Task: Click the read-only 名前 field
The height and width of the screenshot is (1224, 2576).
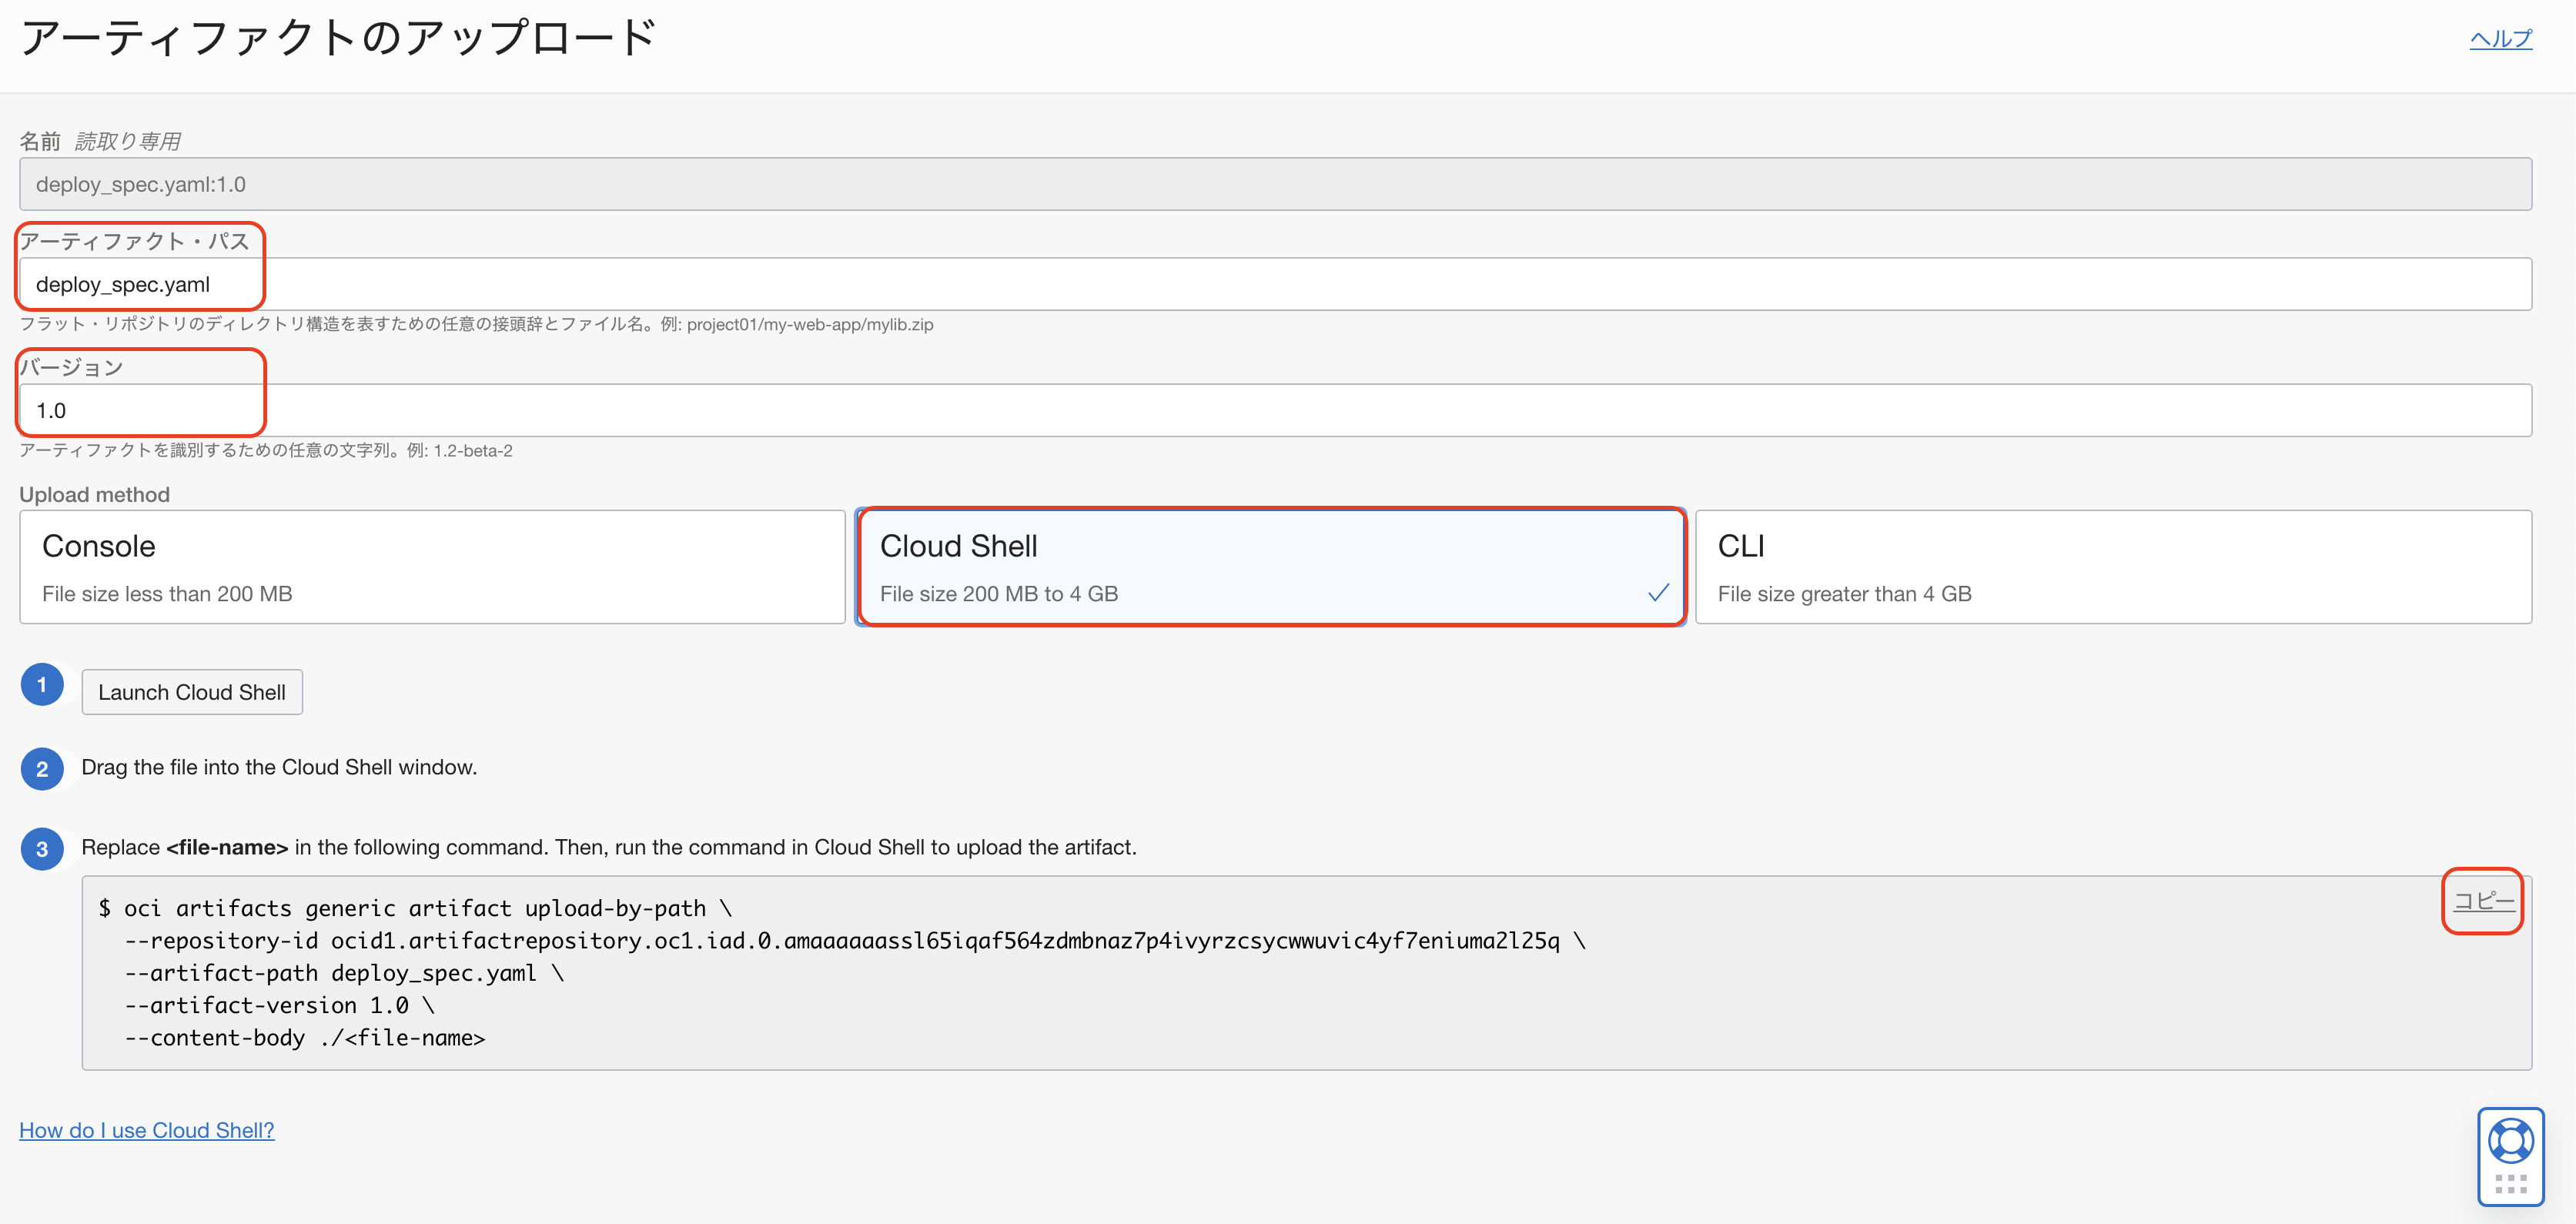Action: (x=1275, y=184)
